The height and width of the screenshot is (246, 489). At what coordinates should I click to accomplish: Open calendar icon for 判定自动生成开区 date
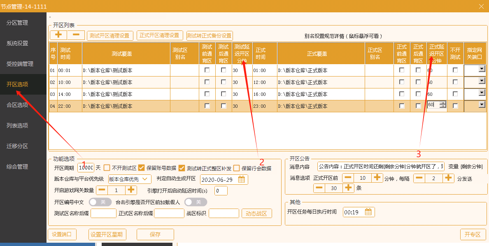[x=242, y=179]
